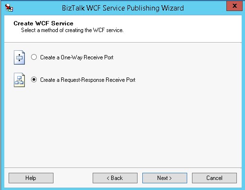The height and width of the screenshot is (190, 245).
Task: Click the One-Way Receive Port document icon
Action: (19, 57)
